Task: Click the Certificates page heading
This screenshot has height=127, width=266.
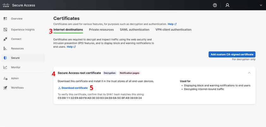Action: point(66,18)
